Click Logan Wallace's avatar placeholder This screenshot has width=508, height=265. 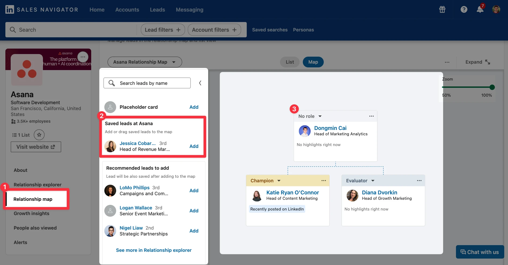click(x=110, y=211)
